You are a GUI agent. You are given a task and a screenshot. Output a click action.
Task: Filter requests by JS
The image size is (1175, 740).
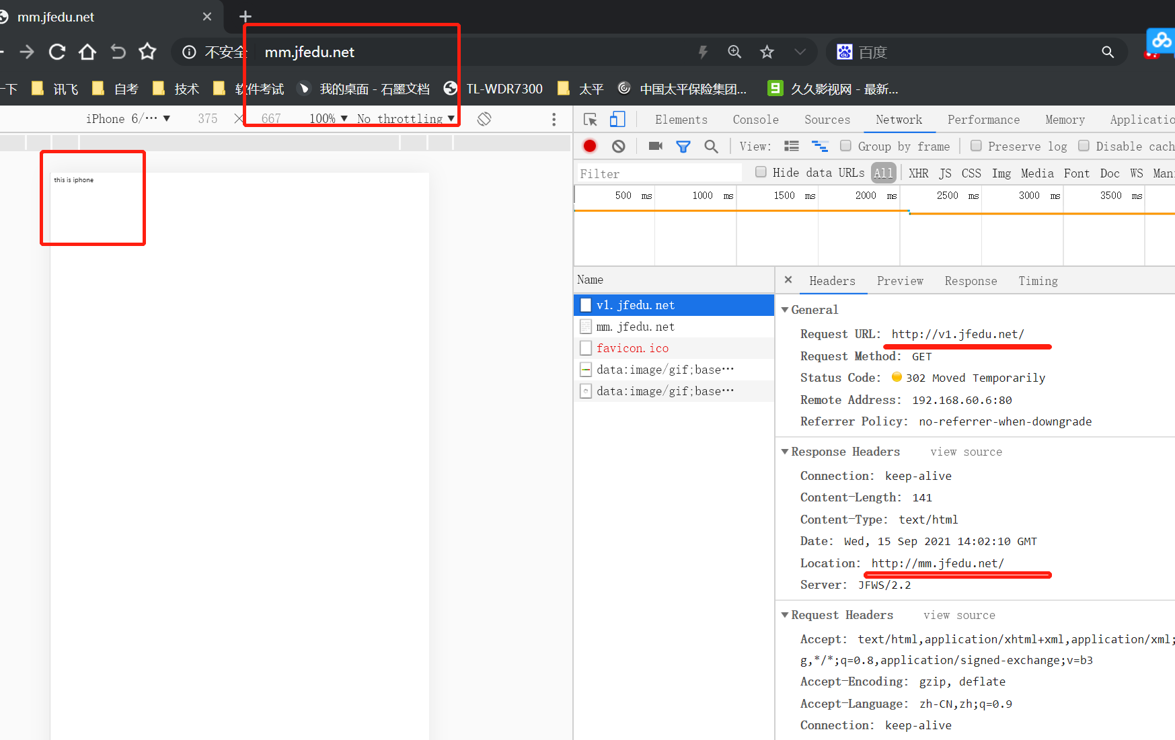tap(945, 173)
